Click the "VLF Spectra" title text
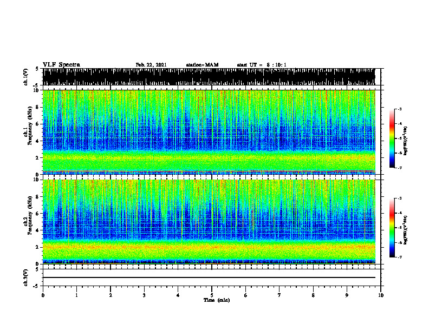 61,64
